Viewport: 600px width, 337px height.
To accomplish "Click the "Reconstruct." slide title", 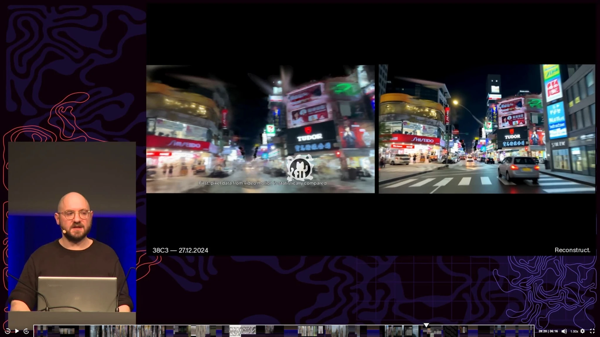I will [x=572, y=250].
